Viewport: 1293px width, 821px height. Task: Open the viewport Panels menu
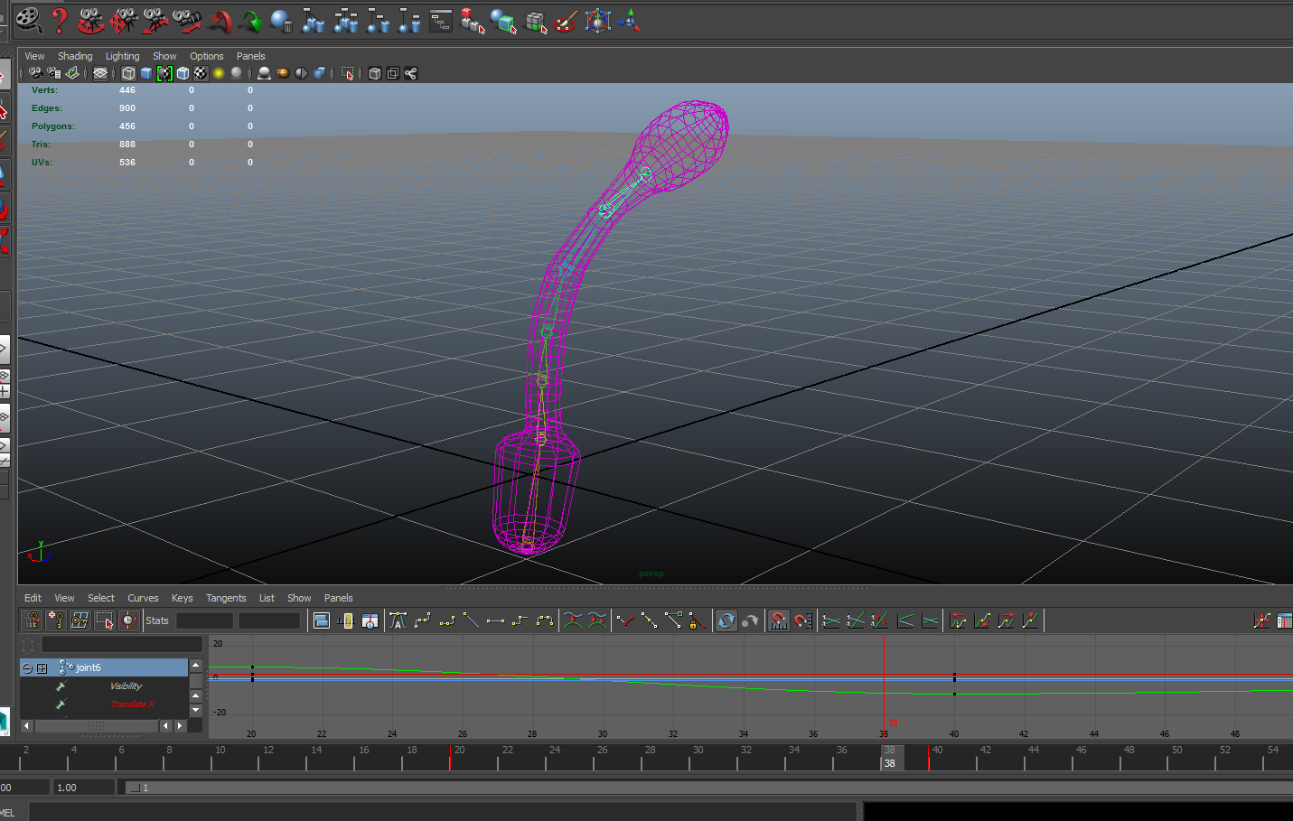[251, 56]
